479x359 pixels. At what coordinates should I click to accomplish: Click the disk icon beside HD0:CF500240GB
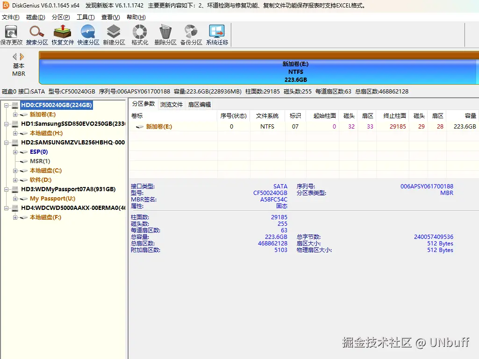15,105
